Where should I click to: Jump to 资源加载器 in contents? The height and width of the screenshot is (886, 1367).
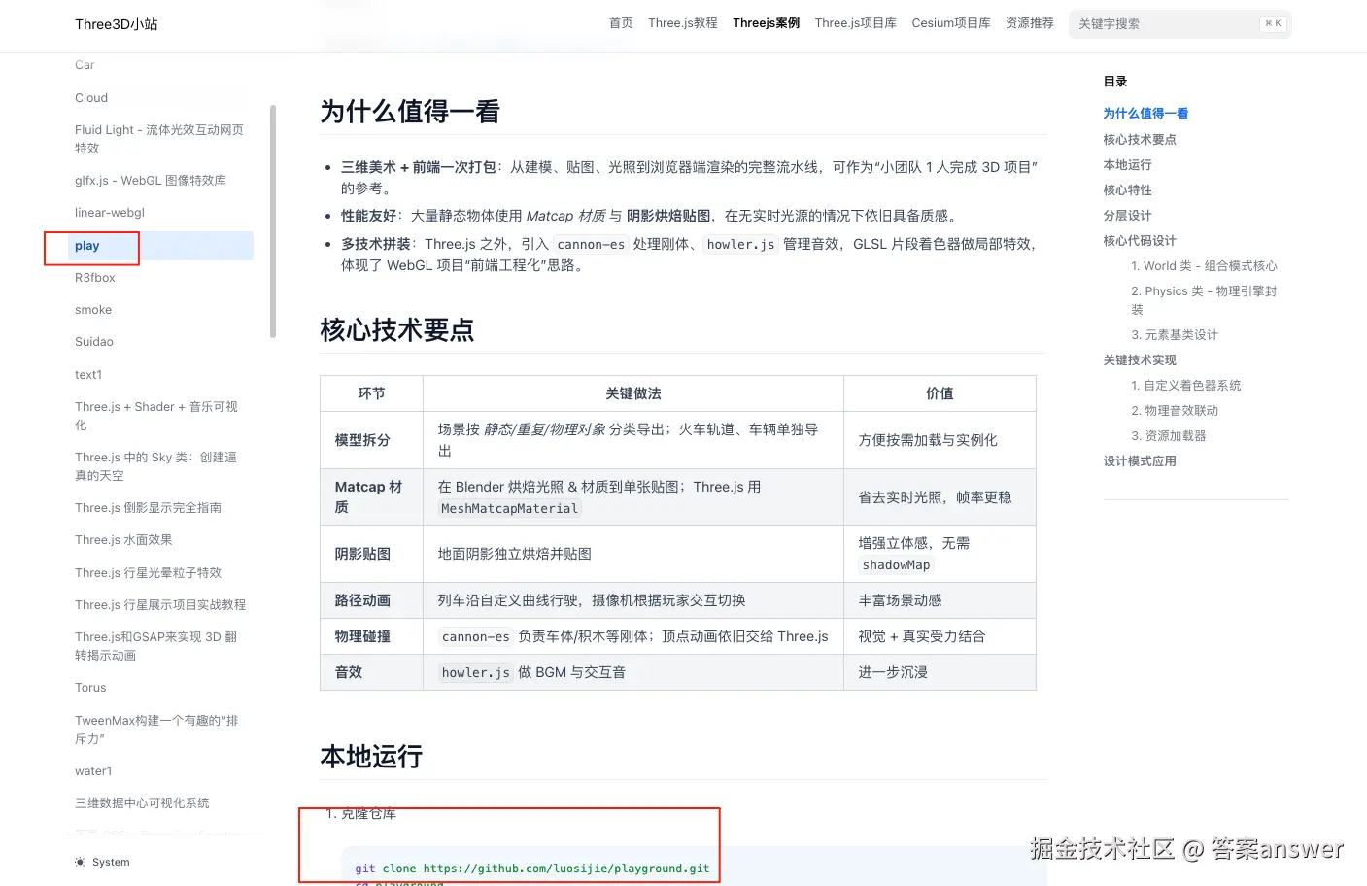(1169, 436)
